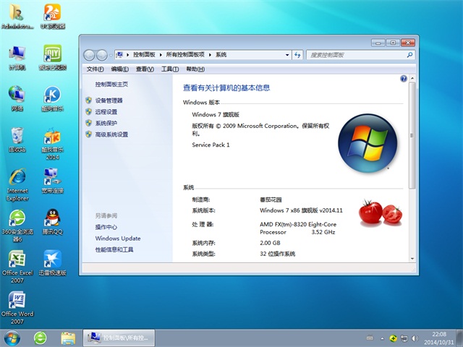Click the blue help question mark icon
The image size is (463, 347).
tap(404, 79)
